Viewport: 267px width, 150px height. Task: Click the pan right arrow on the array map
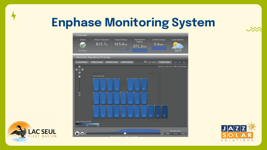click(x=83, y=70)
